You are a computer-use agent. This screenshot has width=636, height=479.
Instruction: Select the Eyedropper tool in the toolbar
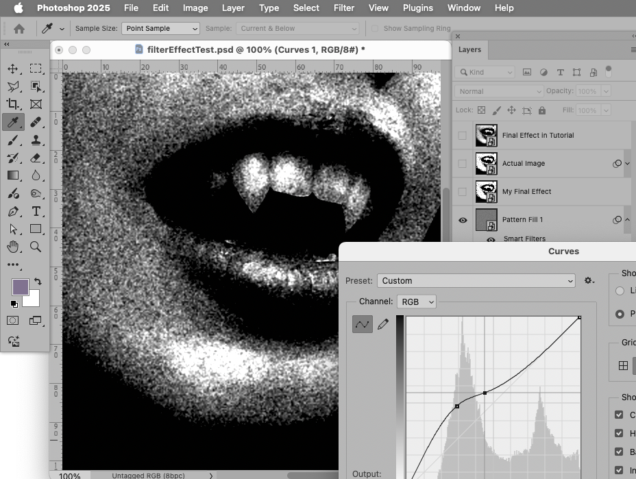(x=14, y=121)
